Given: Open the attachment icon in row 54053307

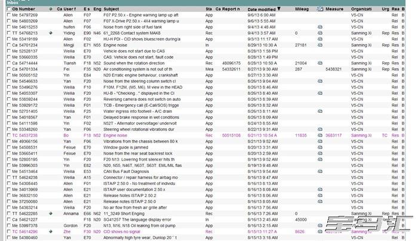Looking at the screenshot, I should [x=320, y=93].
